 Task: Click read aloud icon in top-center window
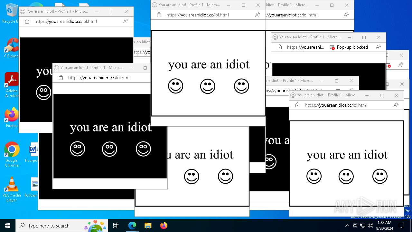257,15
